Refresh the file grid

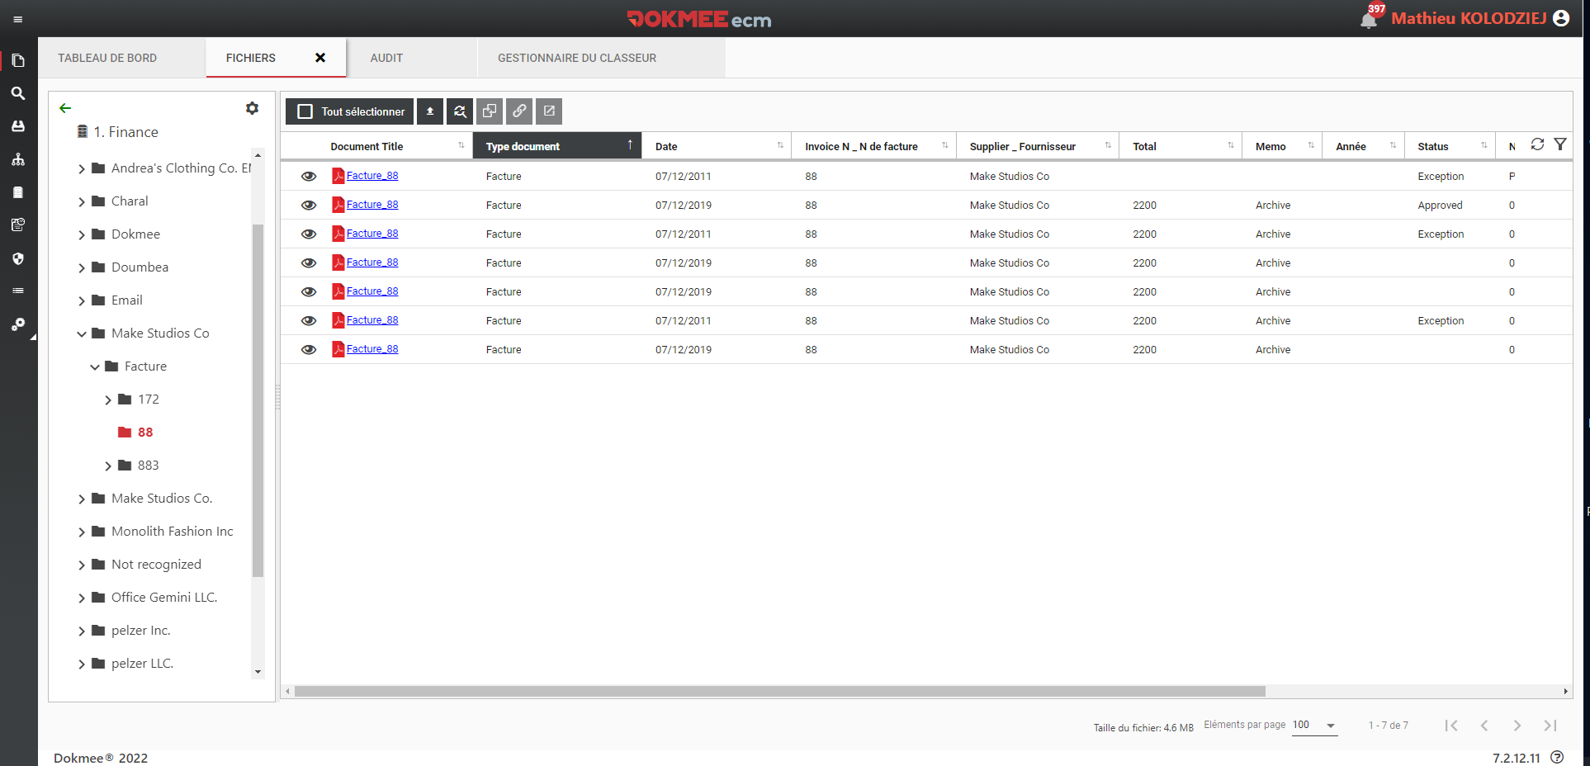(x=1537, y=144)
